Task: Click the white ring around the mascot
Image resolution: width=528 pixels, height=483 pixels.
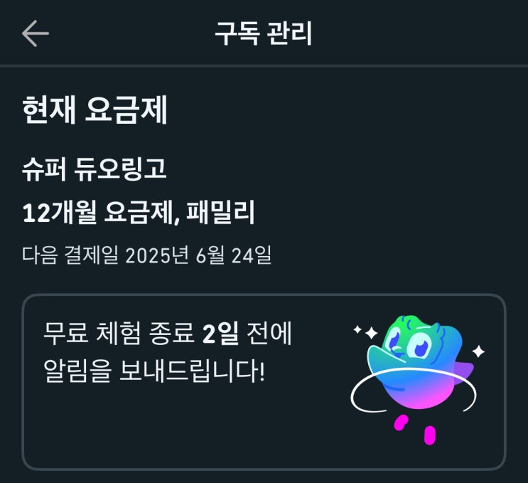Action: [414, 391]
